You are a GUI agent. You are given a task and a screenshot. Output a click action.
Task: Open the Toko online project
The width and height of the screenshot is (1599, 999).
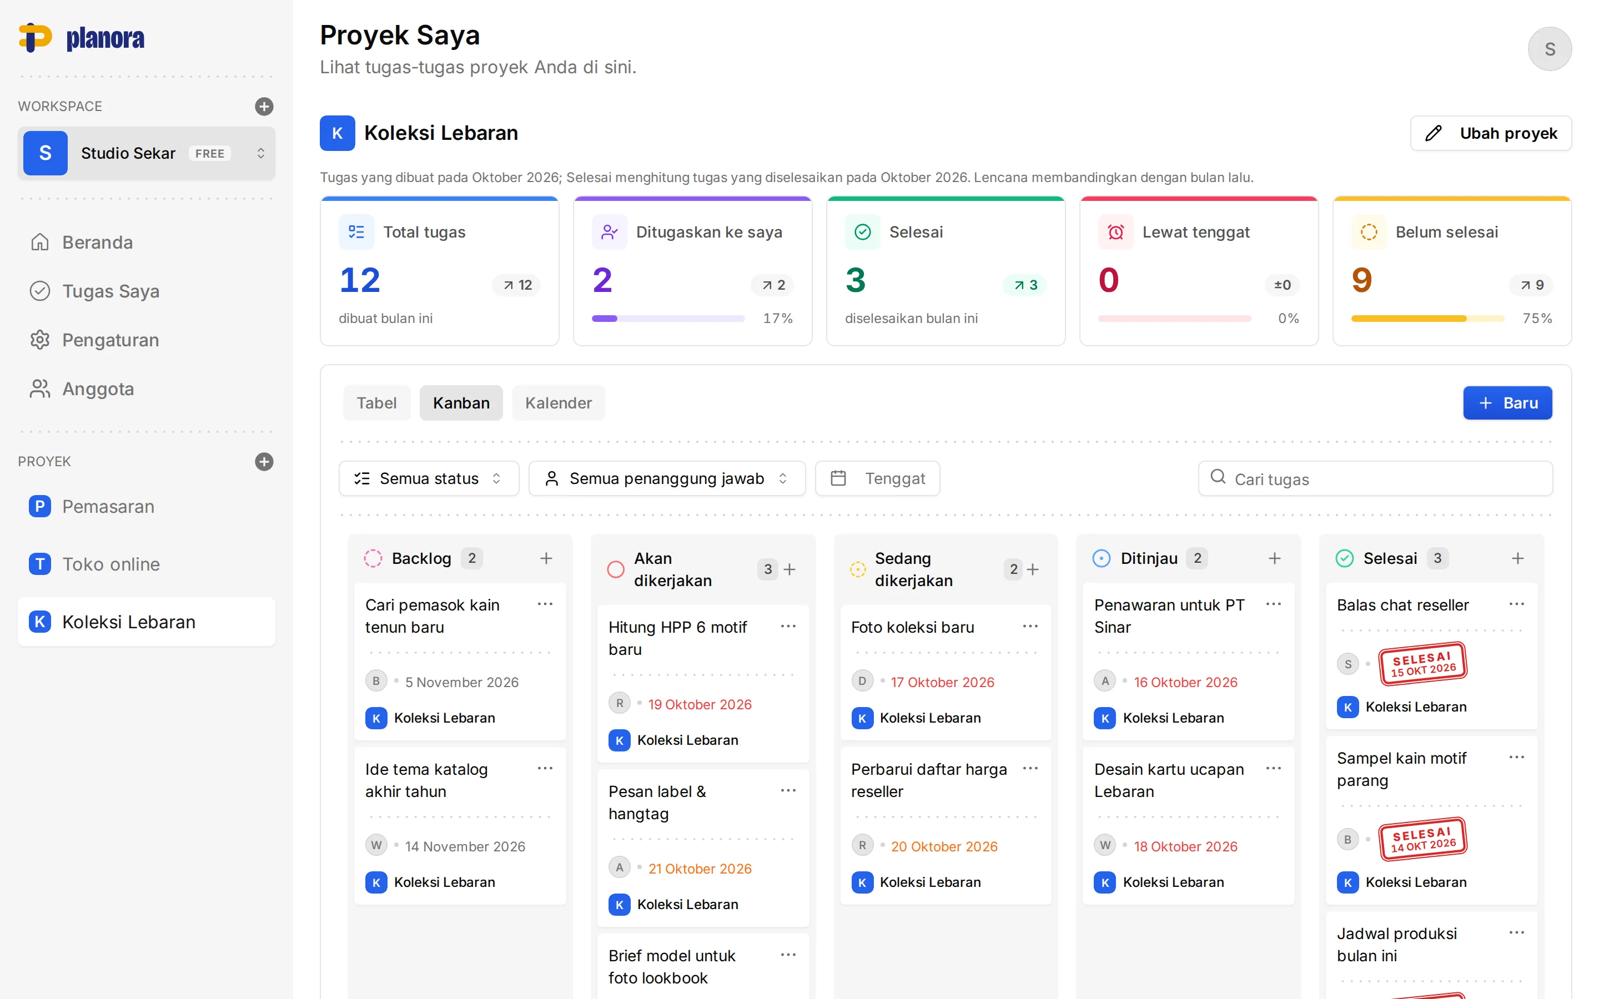point(147,564)
